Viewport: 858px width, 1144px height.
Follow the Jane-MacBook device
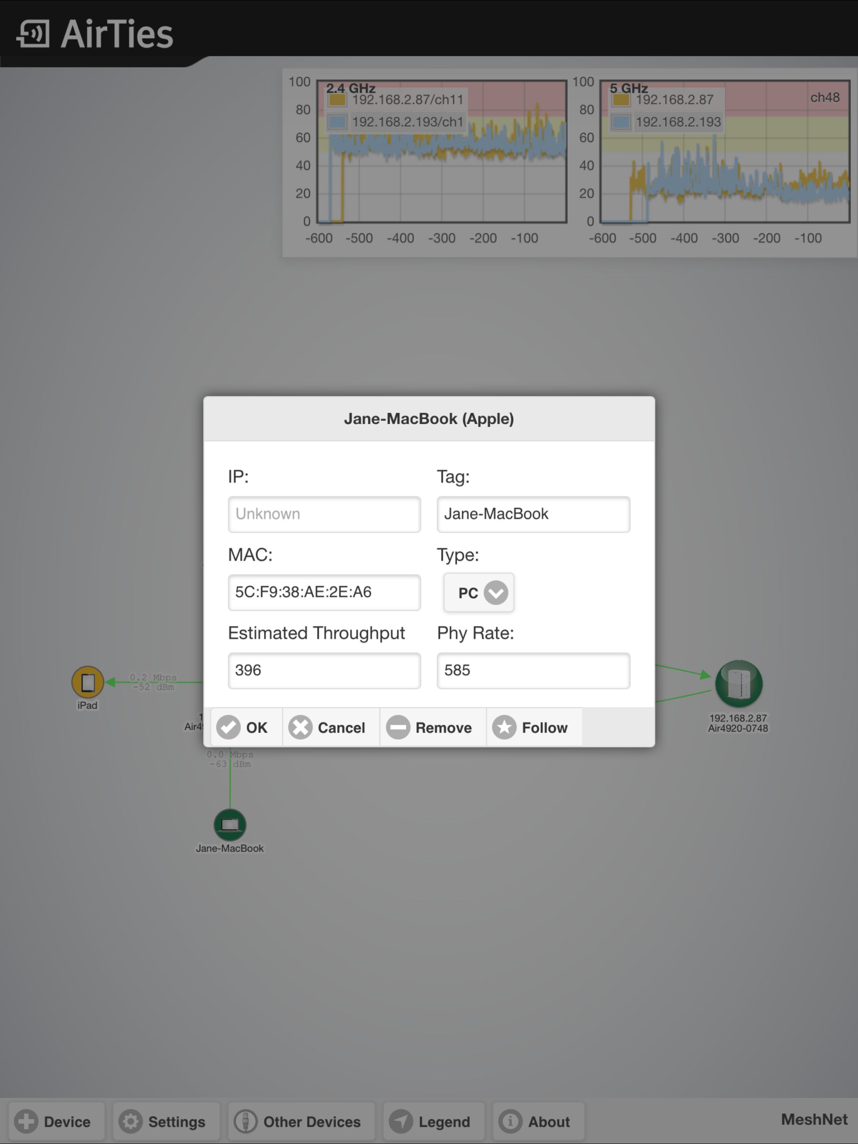535,727
